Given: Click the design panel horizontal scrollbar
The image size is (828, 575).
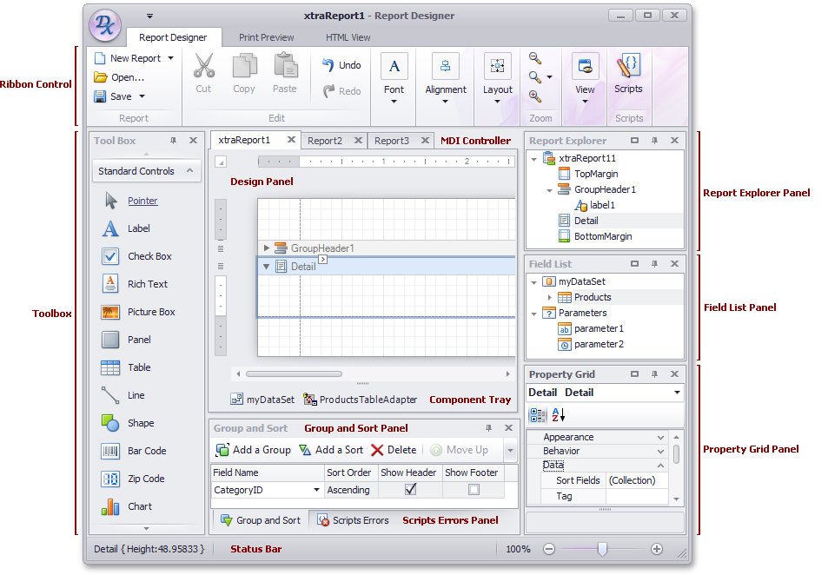Looking at the screenshot, I should point(294,373).
